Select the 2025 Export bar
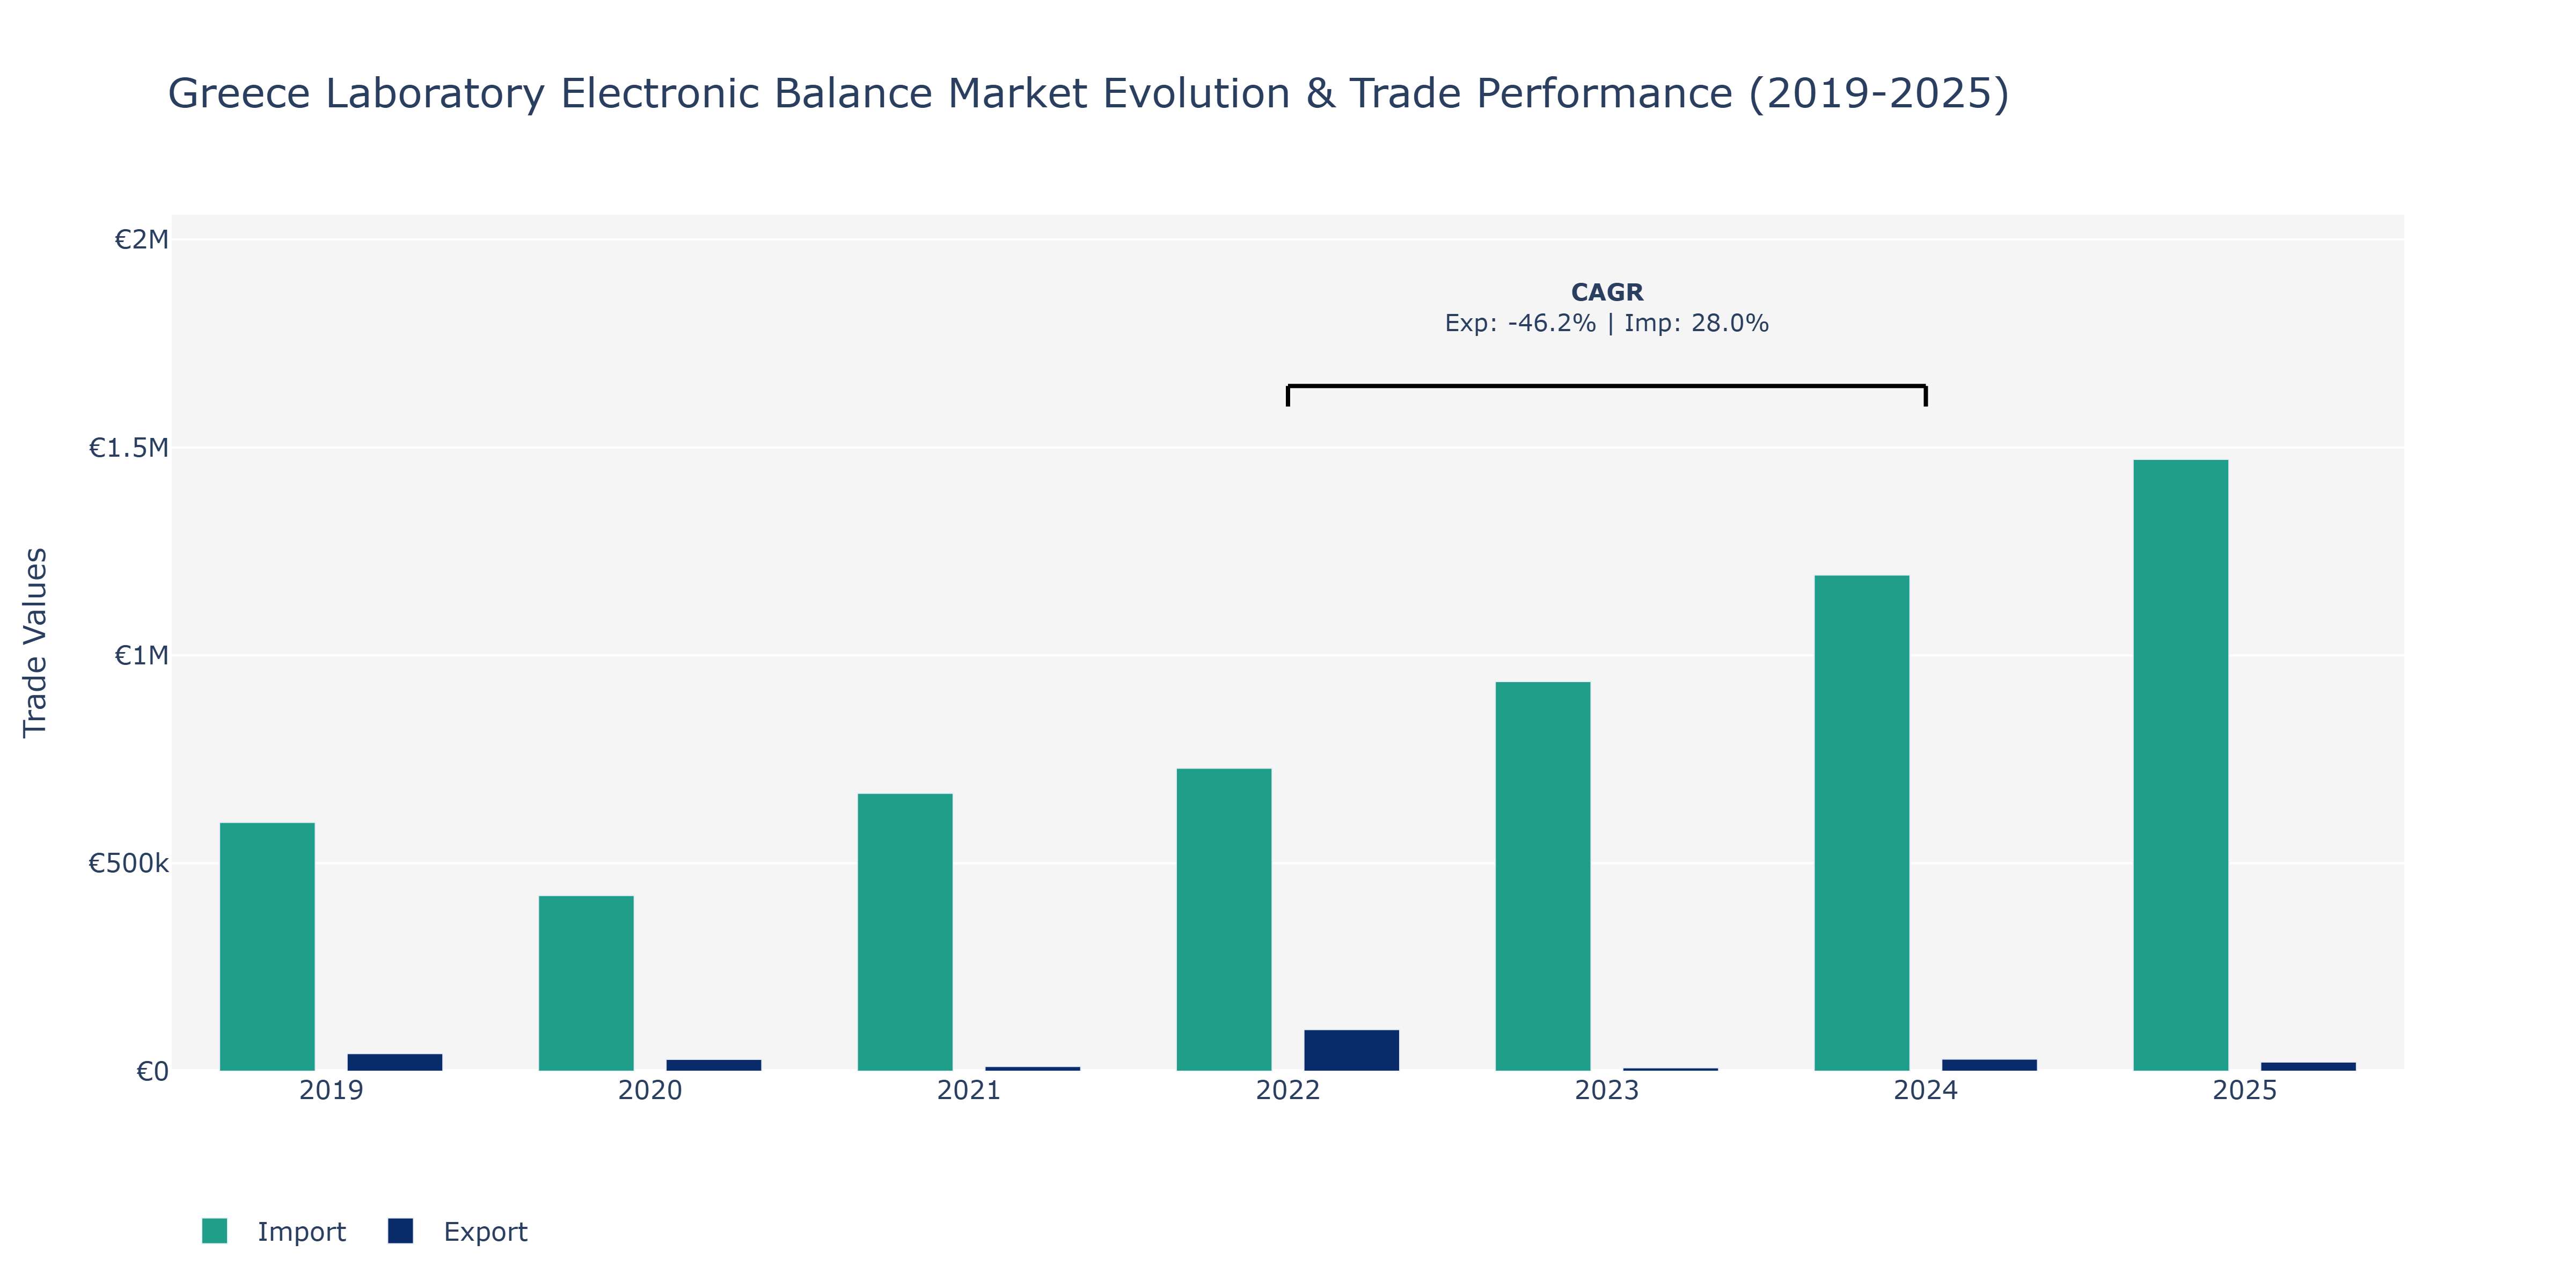 2309,1066
